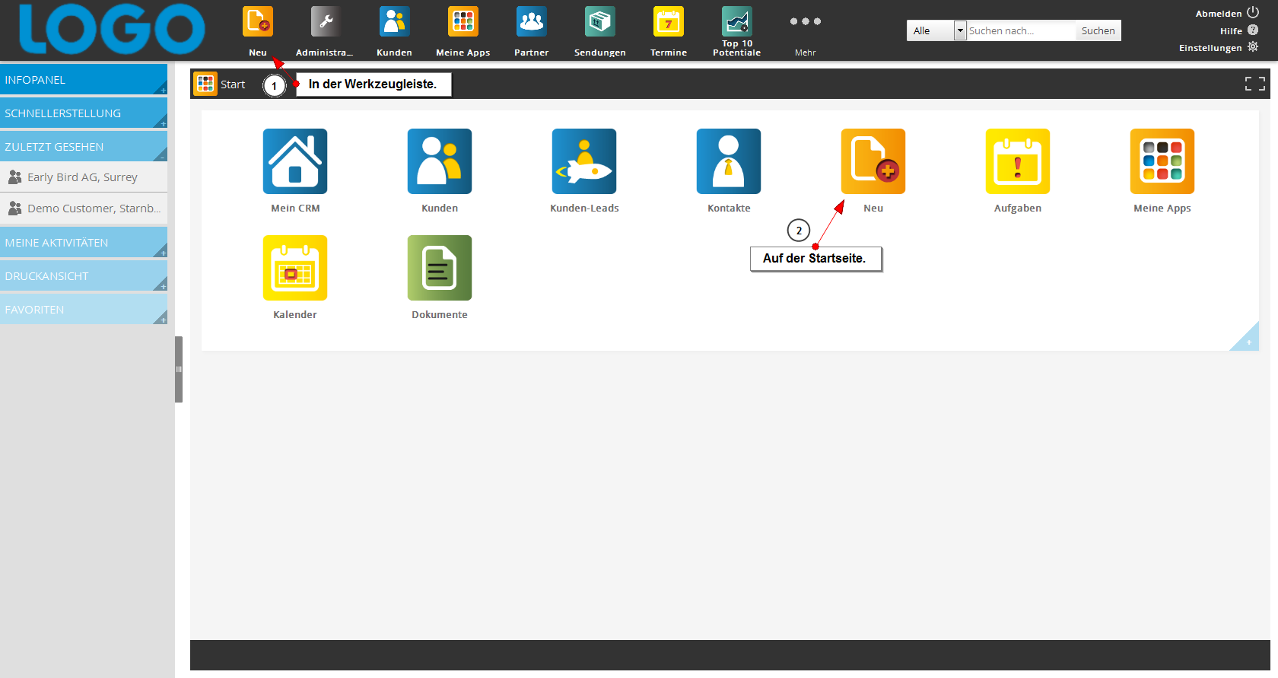Toggle fullscreen view of content area
The width and height of the screenshot is (1278, 678).
[x=1254, y=84]
